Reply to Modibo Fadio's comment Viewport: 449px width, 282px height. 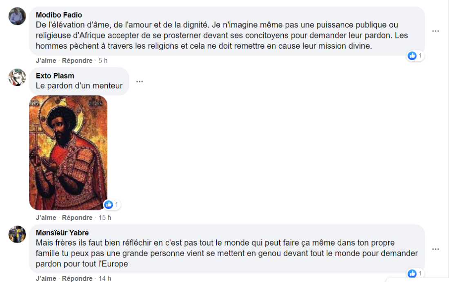tap(77, 61)
